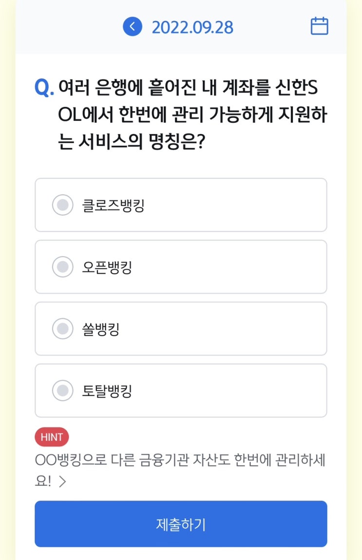Click the red HINT badge
Screen dimensions: 362x560
point(52,437)
